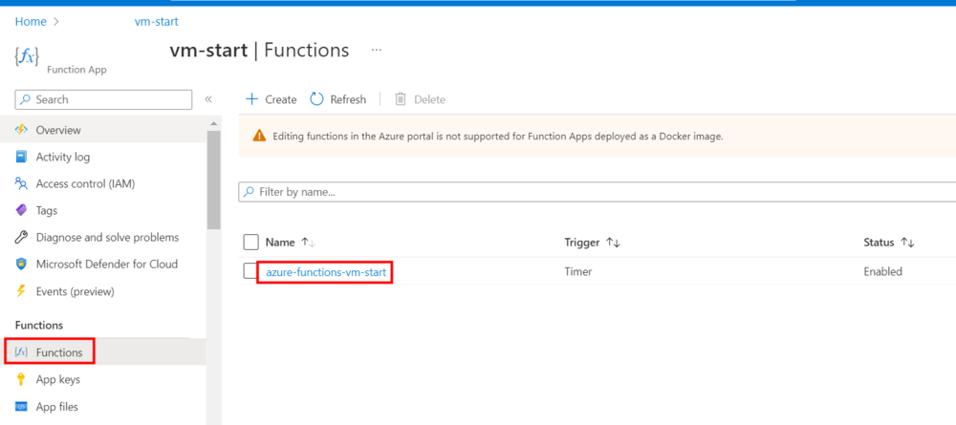Focus the Filter by name field

[597, 192]
